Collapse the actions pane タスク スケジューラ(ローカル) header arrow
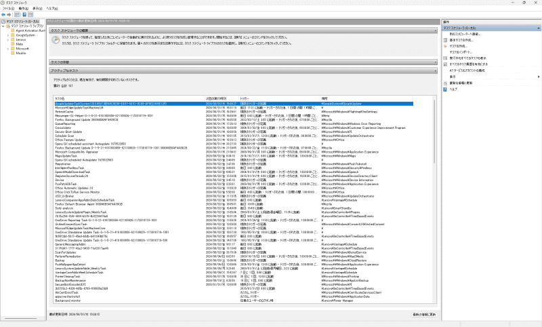Viewport: 542px width, 327px height. pyautogui.click(x=538, y=28)
